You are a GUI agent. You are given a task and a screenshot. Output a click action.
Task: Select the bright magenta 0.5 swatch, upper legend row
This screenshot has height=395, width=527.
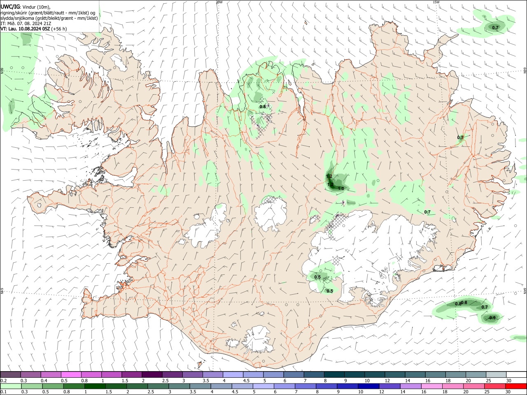point(71,375)
